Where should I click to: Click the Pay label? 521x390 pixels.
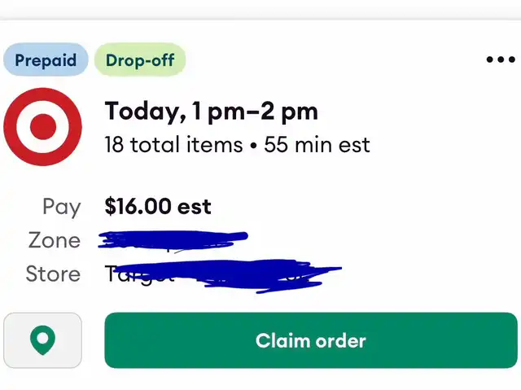coord(62,207)
